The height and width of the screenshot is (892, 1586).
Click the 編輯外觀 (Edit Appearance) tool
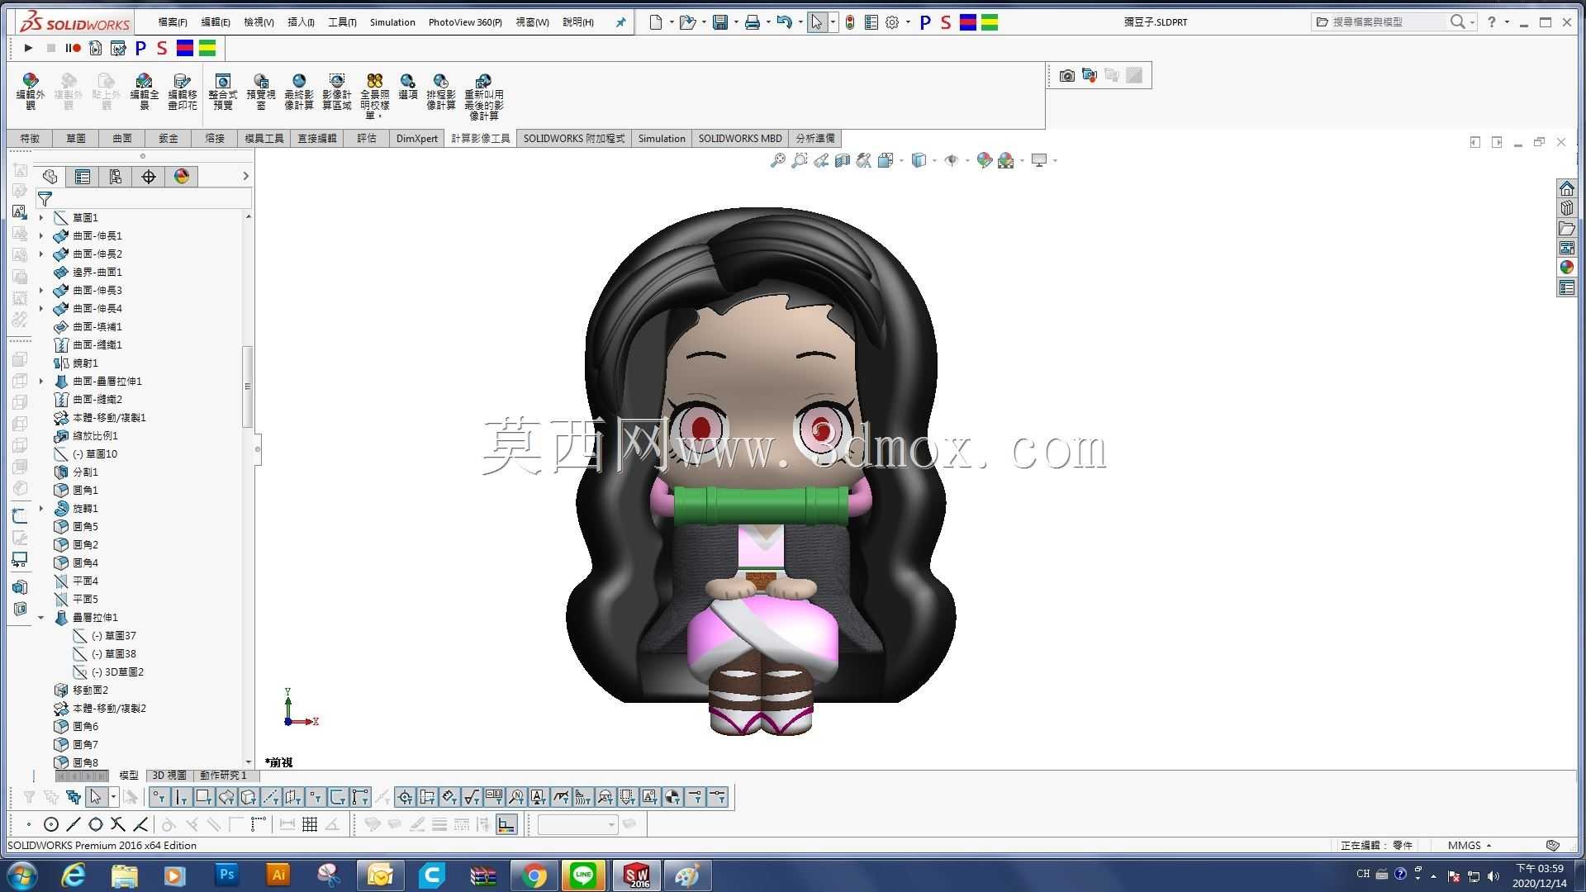pyautogui.click(x=31, y=91)
